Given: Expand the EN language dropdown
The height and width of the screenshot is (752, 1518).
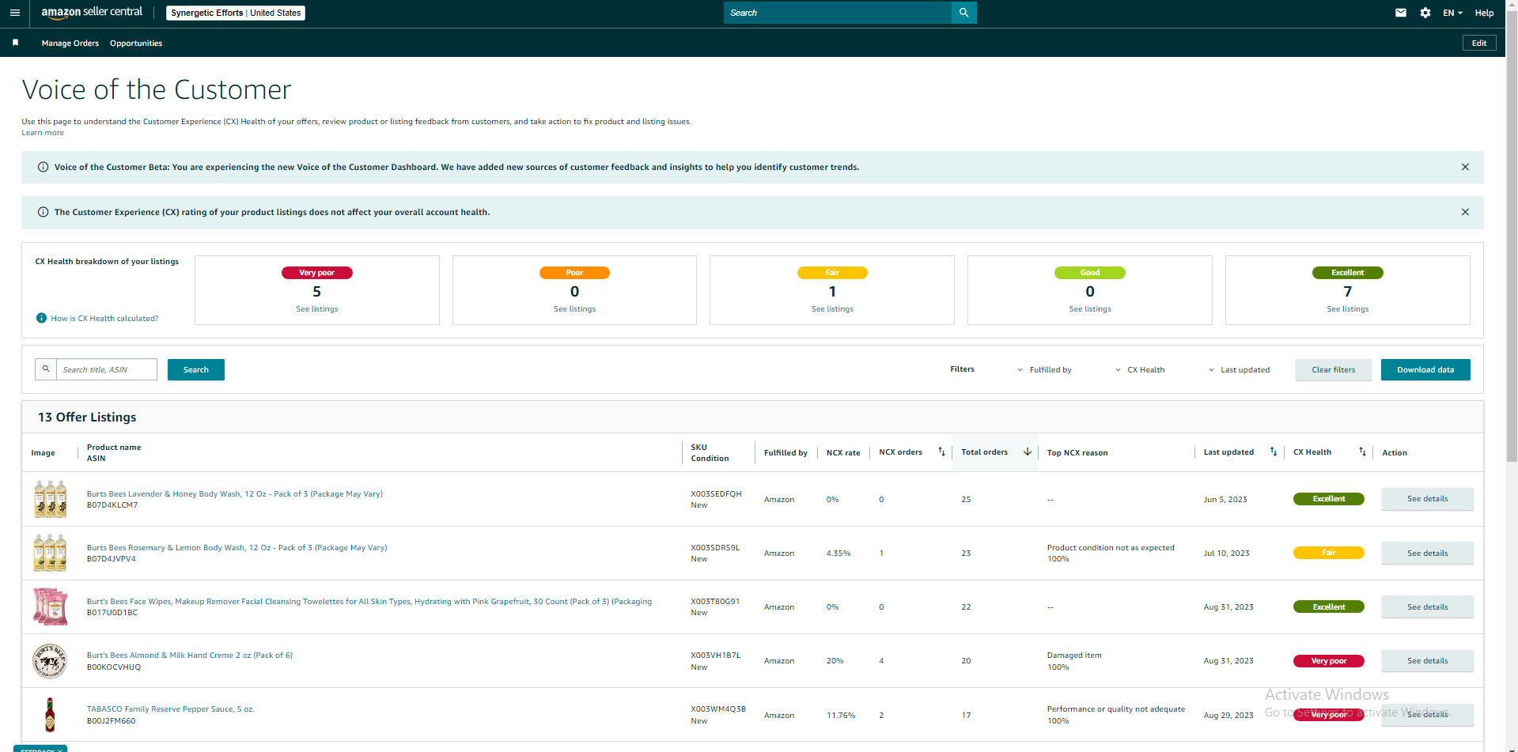Looking at the screenshot, I should pyautogui.click(x=1452, y=13).
